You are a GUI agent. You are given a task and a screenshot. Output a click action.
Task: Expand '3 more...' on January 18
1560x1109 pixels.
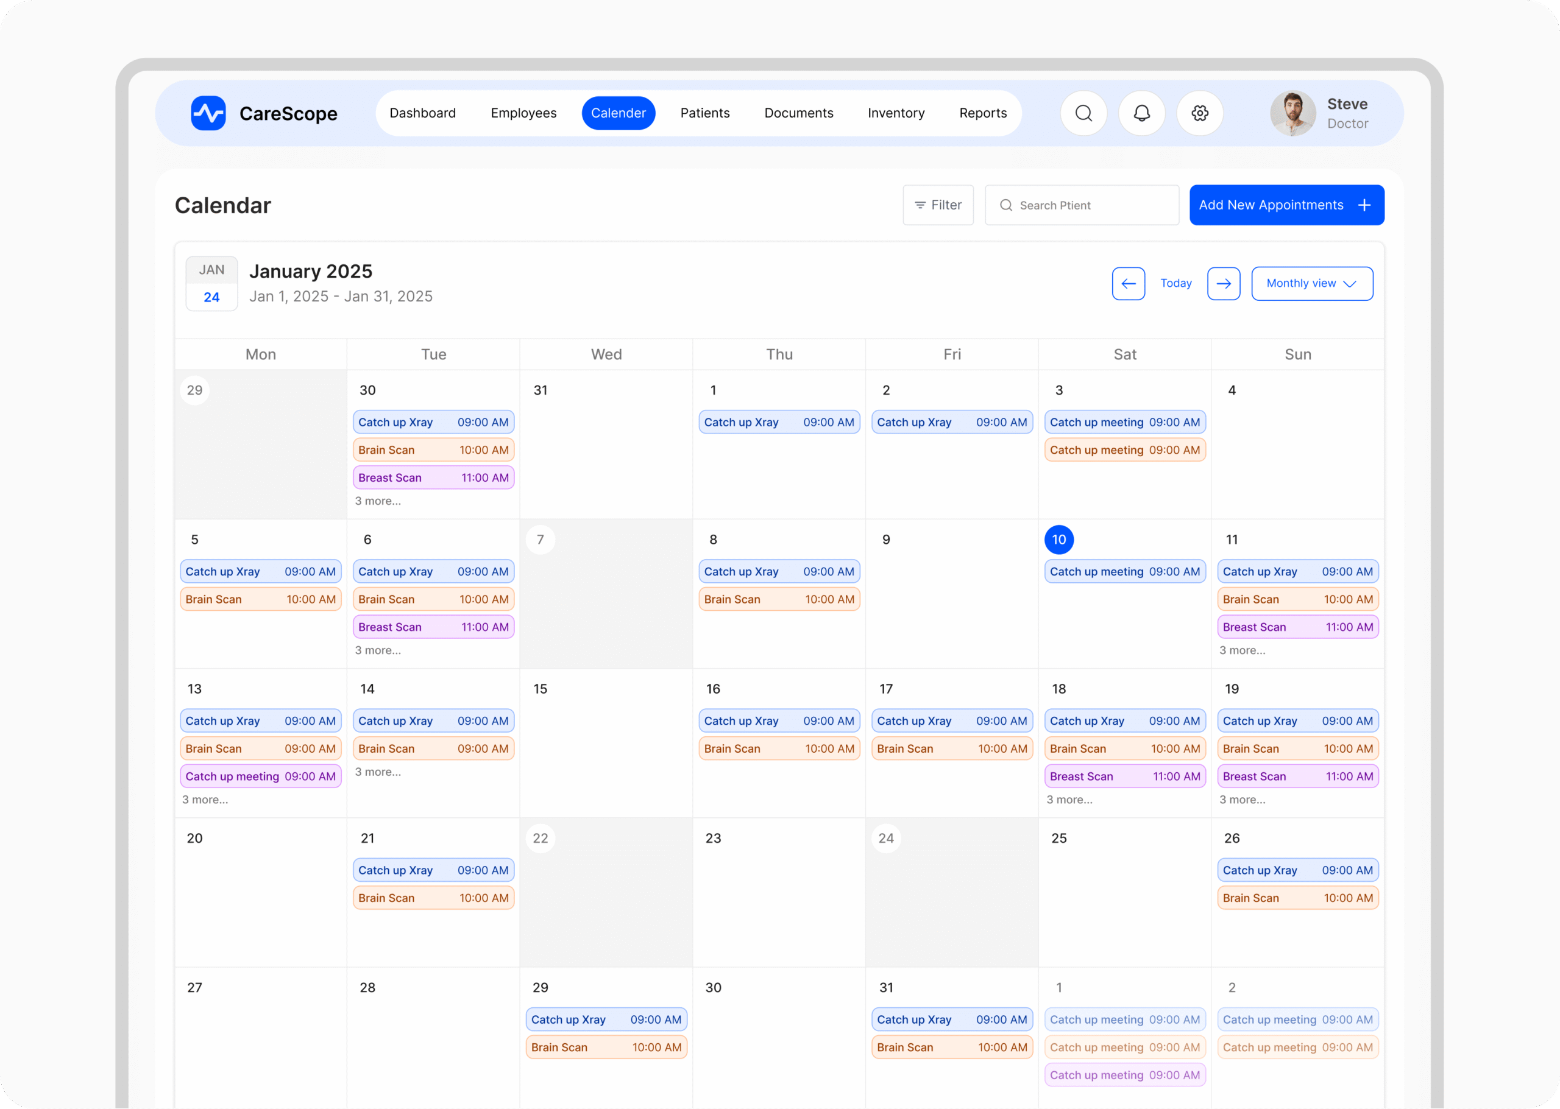(x=1069, y=800)
